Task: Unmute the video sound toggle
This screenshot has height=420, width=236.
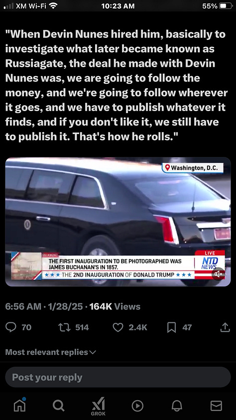Action: click(219, 274)
